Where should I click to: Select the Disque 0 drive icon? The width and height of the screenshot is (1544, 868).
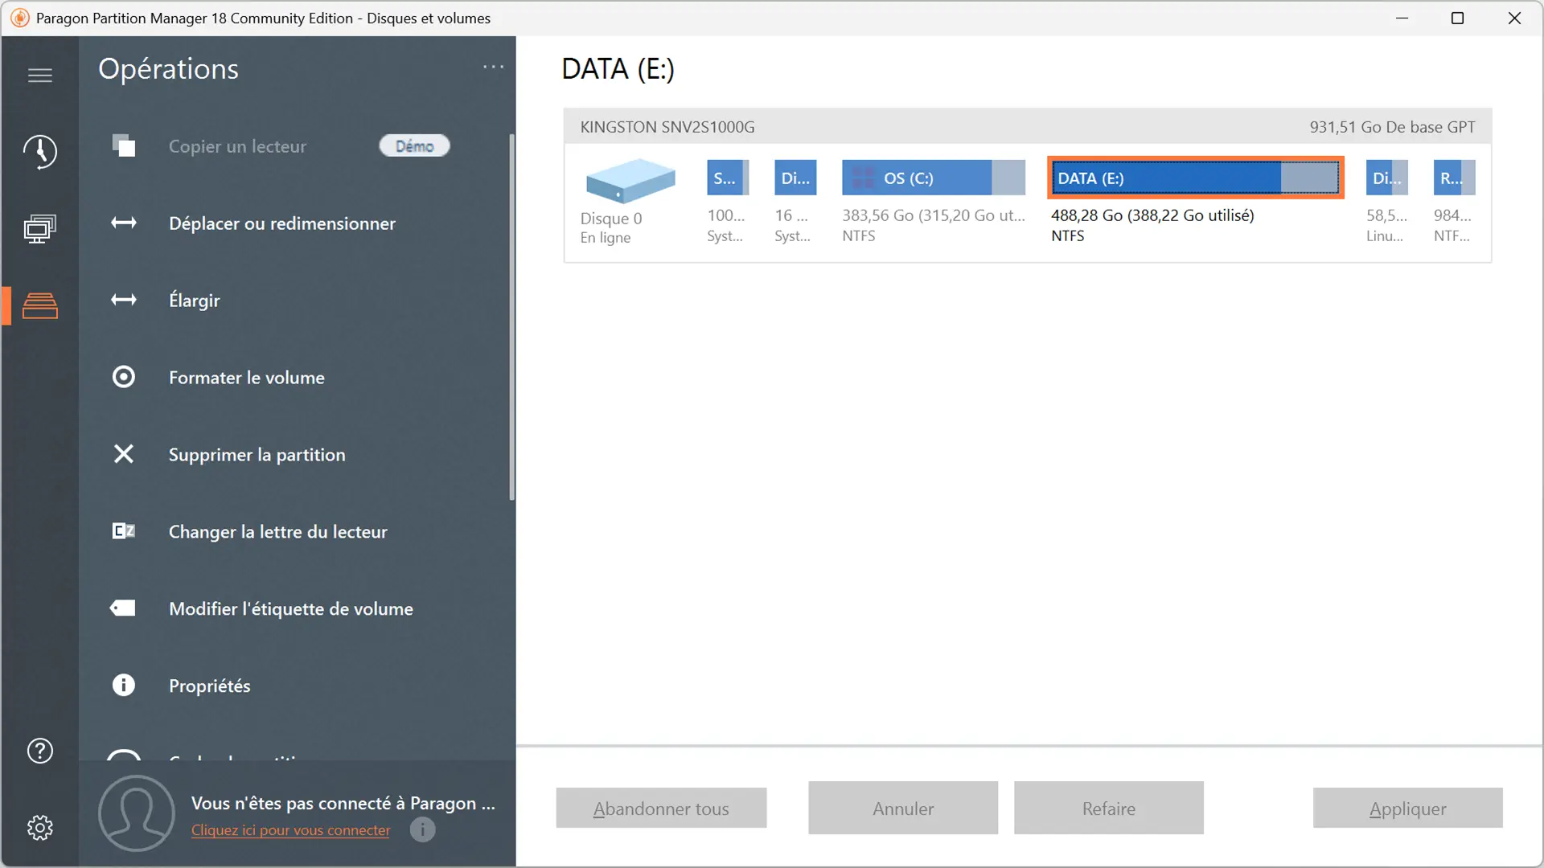click(x=630, y=180)
